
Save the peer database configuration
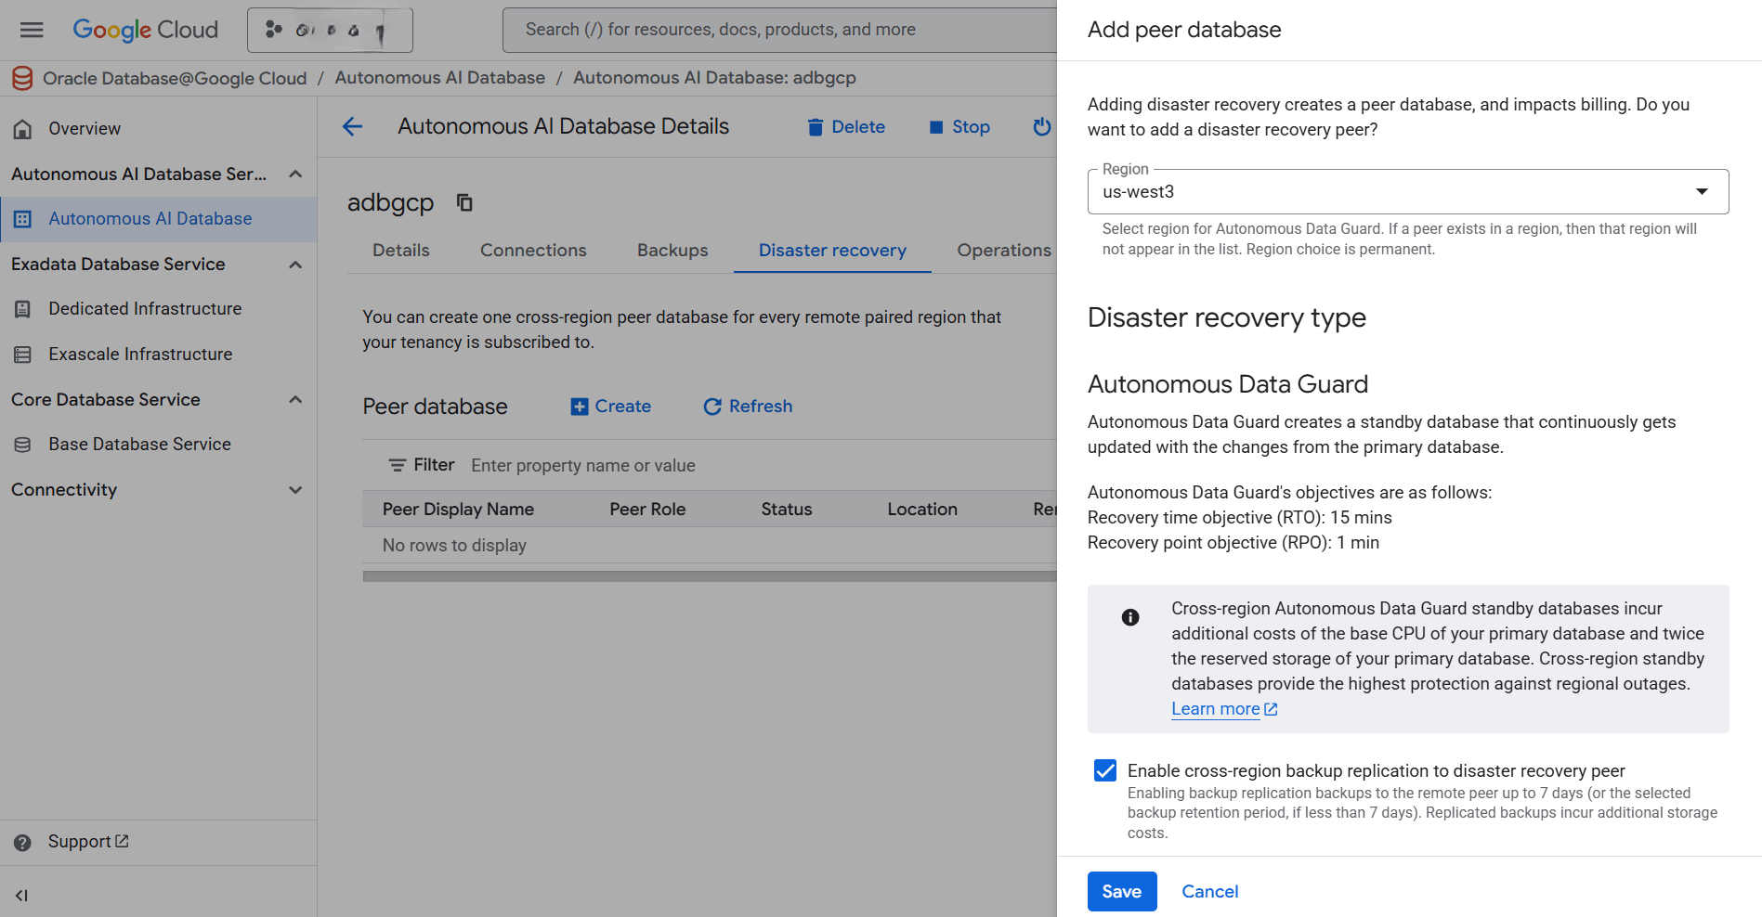[1121, 891]
